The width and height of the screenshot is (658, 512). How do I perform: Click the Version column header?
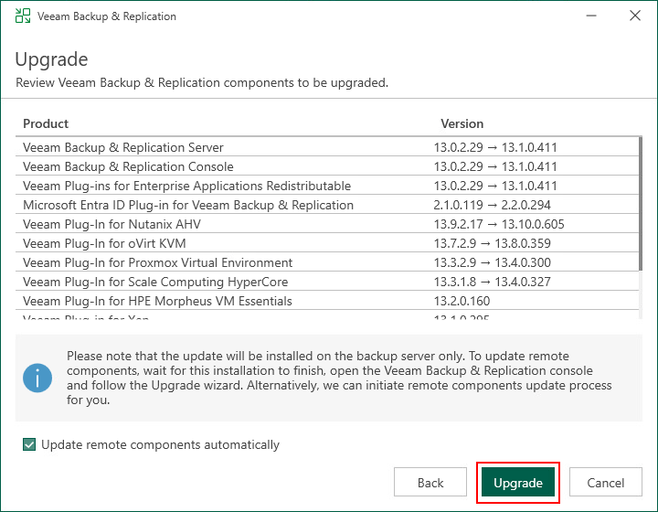pyautogui.click(x=462, y=123)
